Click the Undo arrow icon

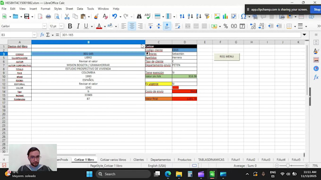coord(115,16)
